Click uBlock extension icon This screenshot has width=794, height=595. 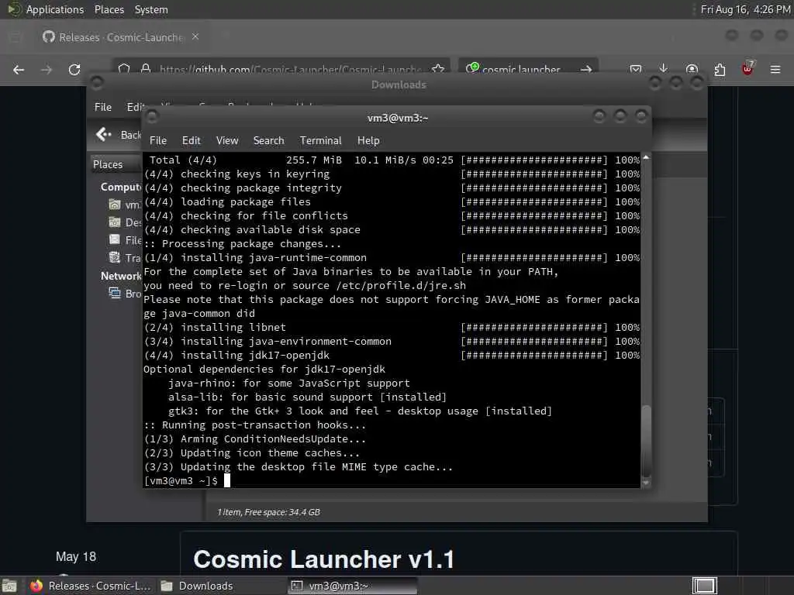747,69
